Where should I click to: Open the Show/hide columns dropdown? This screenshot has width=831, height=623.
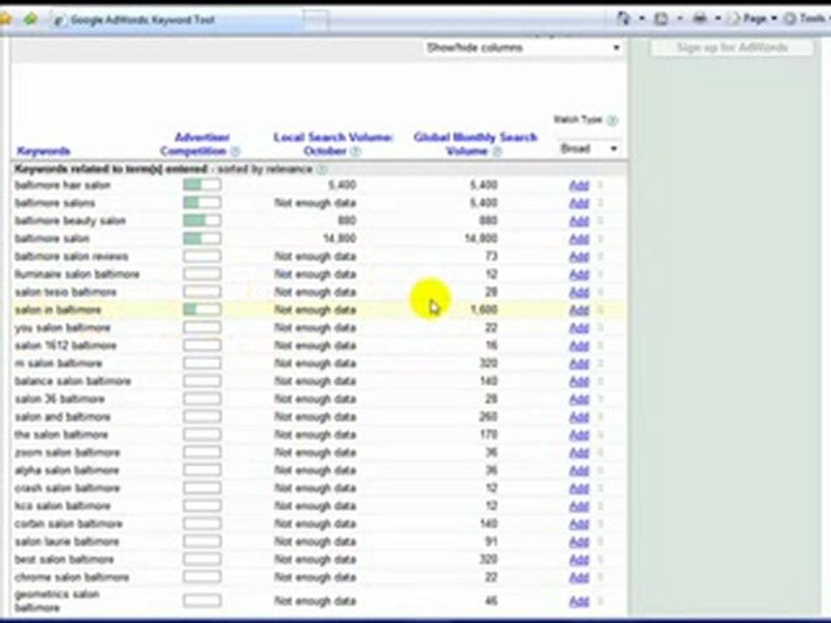pyautogui.click(x=523, y=48)
